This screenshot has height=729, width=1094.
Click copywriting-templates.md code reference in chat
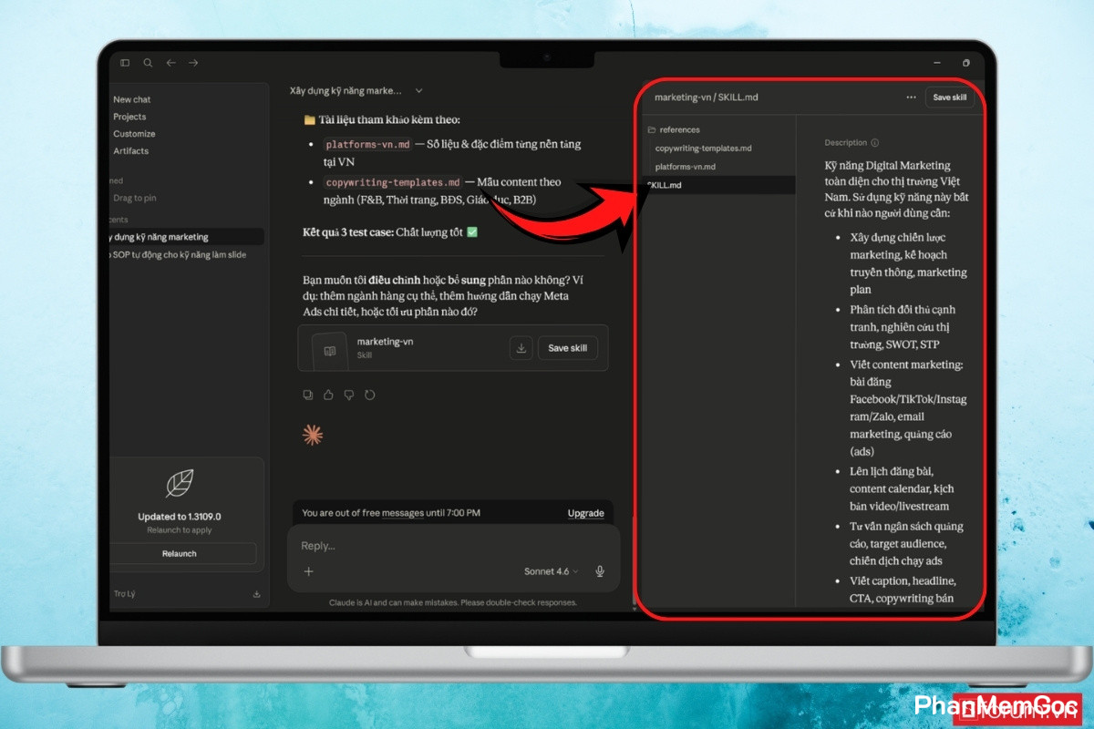point(393,182)
